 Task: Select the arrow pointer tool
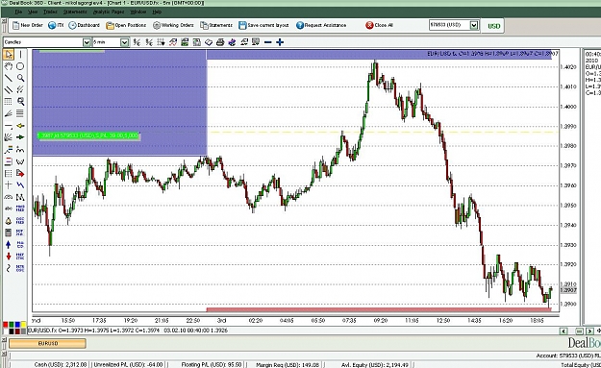click(x=8, y=55)
